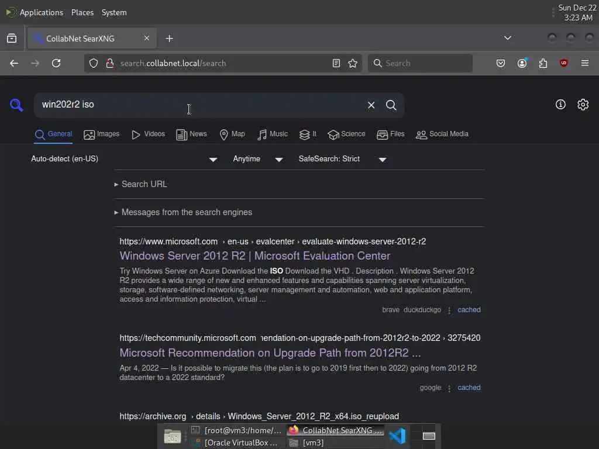Open the language Auto-detect dropdown
Viewport: 599px width, 449px height.
[124, 159]
